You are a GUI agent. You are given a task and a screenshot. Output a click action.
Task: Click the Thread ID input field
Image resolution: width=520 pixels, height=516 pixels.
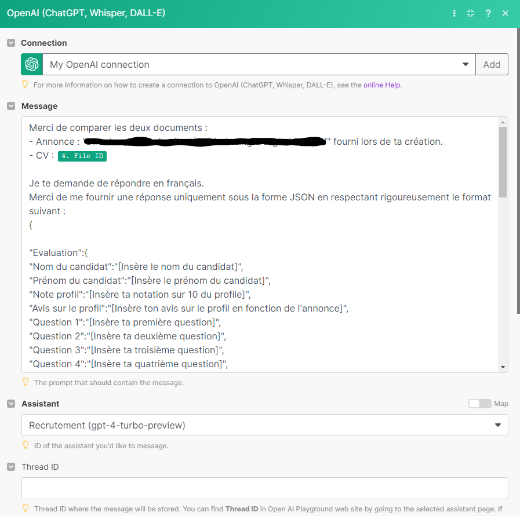(265, 488)
